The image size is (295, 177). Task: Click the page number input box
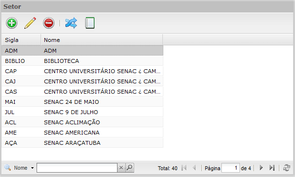coord(231,168)
